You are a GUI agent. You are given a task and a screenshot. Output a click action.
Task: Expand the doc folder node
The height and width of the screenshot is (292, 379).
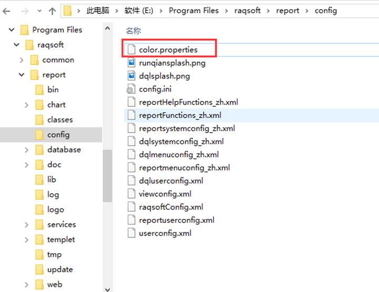coord(27,165)
